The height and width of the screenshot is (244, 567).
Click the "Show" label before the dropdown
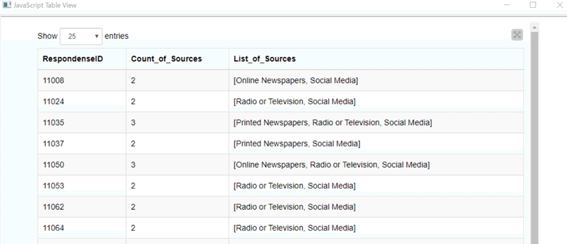tap(47, 36)
